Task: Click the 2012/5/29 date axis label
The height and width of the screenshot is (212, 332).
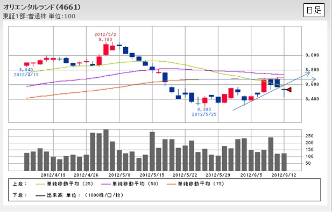Action: pos(218,175)
